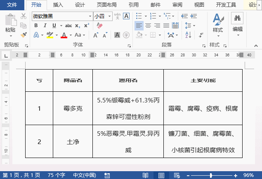Click Justify alignment icon

(x=166, y=26)
